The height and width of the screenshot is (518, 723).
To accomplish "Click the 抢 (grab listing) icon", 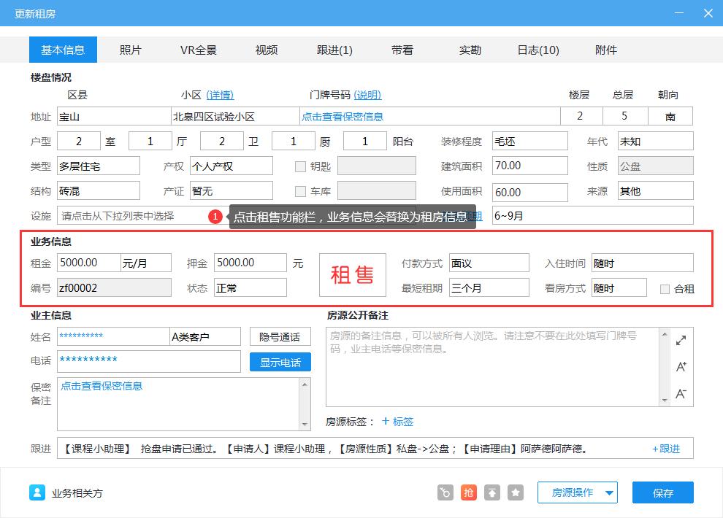I will tap(468, 492).
